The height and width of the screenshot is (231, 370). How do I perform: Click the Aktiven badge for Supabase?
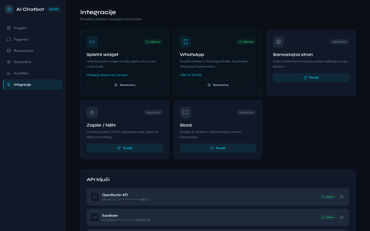[x=328, y=217]
